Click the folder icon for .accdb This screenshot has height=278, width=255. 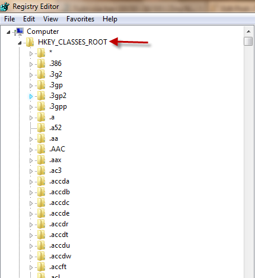(x=41, y=192)
